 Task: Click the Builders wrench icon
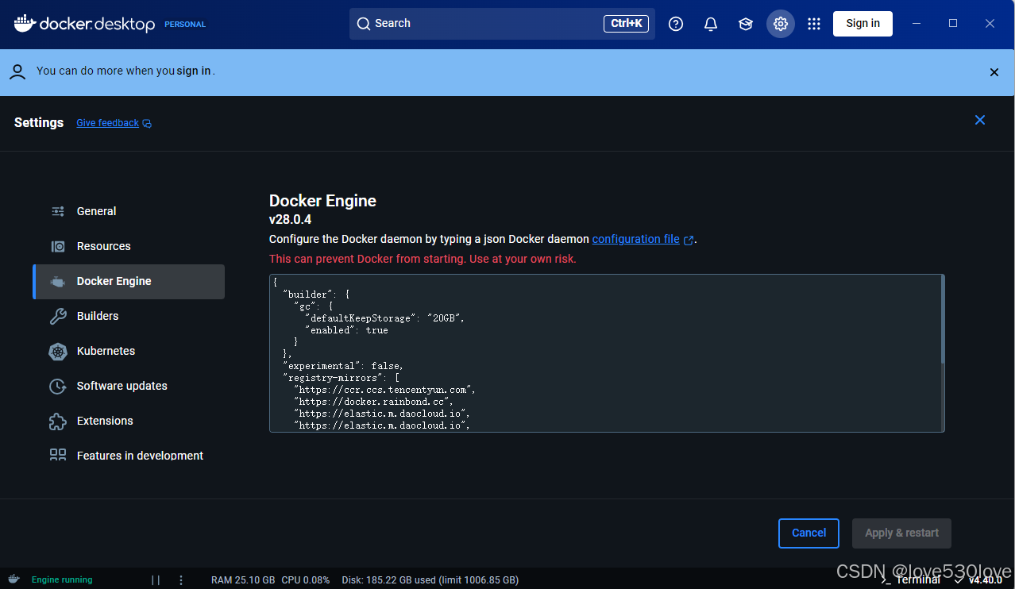pos(58,316)
